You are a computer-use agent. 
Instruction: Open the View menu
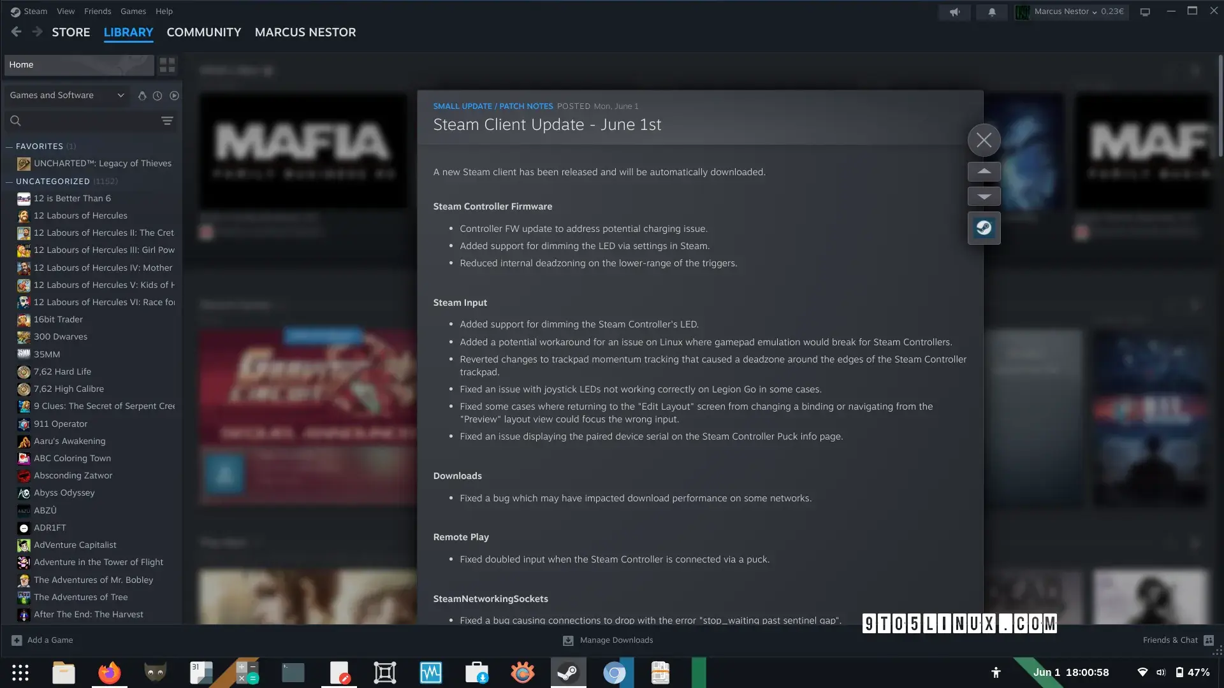coord(66,11)
